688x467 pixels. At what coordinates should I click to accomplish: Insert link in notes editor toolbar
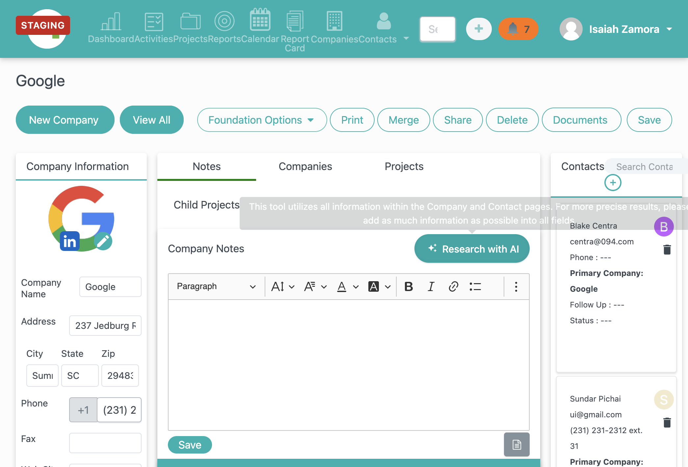[x=453, y=287]
